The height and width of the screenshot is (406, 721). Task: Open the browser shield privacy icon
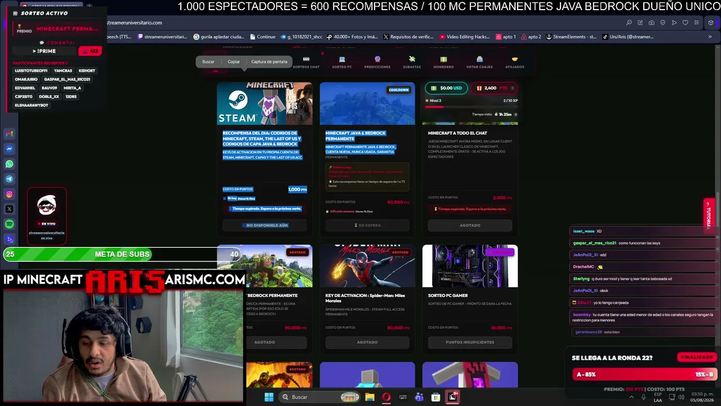663,23
